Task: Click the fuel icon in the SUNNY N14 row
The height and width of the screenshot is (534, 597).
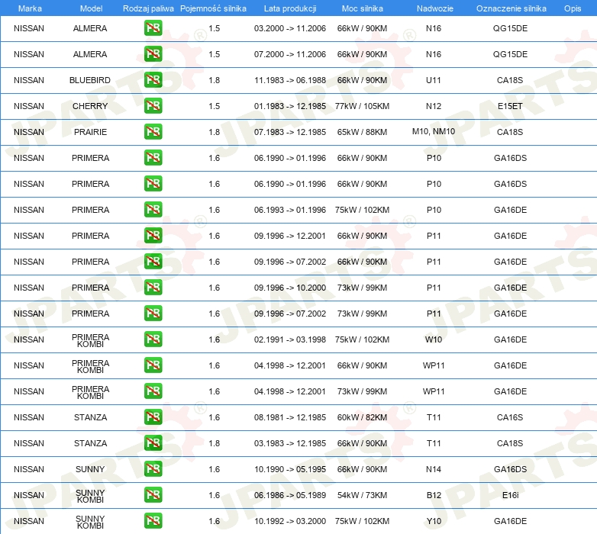Action: tap(153, 468)
